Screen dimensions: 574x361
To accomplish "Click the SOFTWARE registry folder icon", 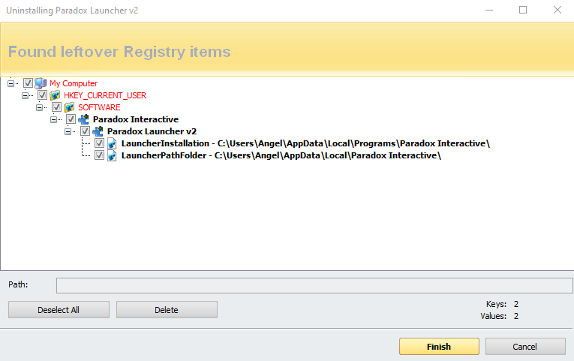I will (x=69, y=107).
